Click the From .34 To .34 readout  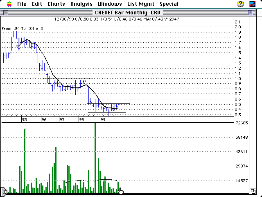tap(23, 29)
